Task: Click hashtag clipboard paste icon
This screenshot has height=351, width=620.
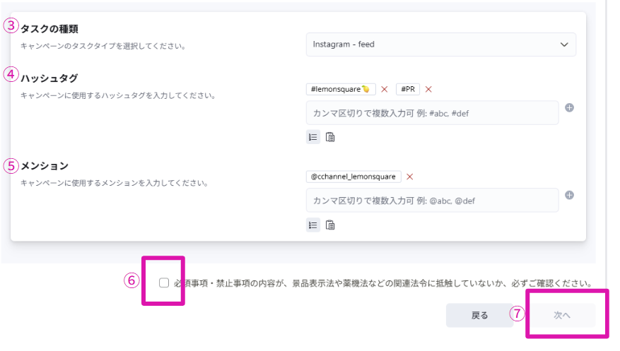Action: pyautogui.click(x=330, y=137)
